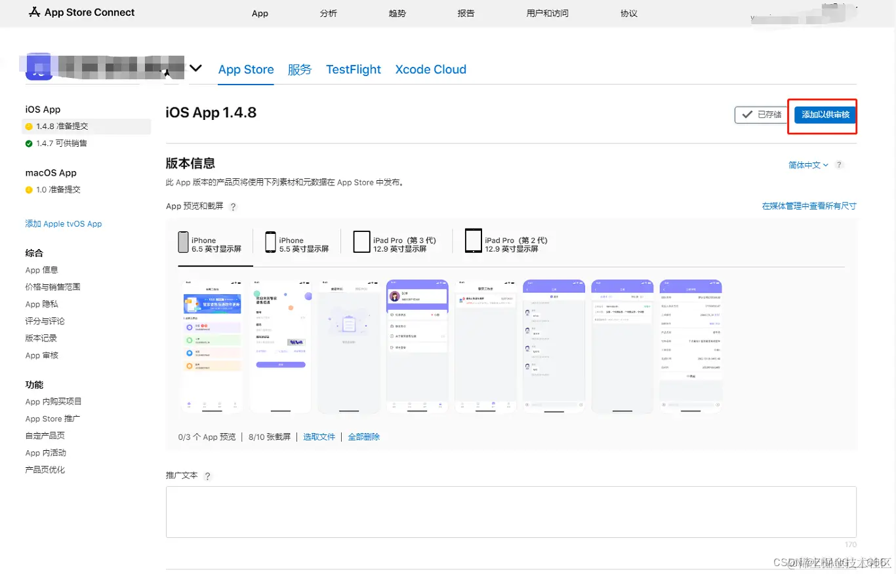Open App 审核 in the sidebar
The height and width of the screenshot is (574, 896).
pyautogui.click(x=41, y=355)
